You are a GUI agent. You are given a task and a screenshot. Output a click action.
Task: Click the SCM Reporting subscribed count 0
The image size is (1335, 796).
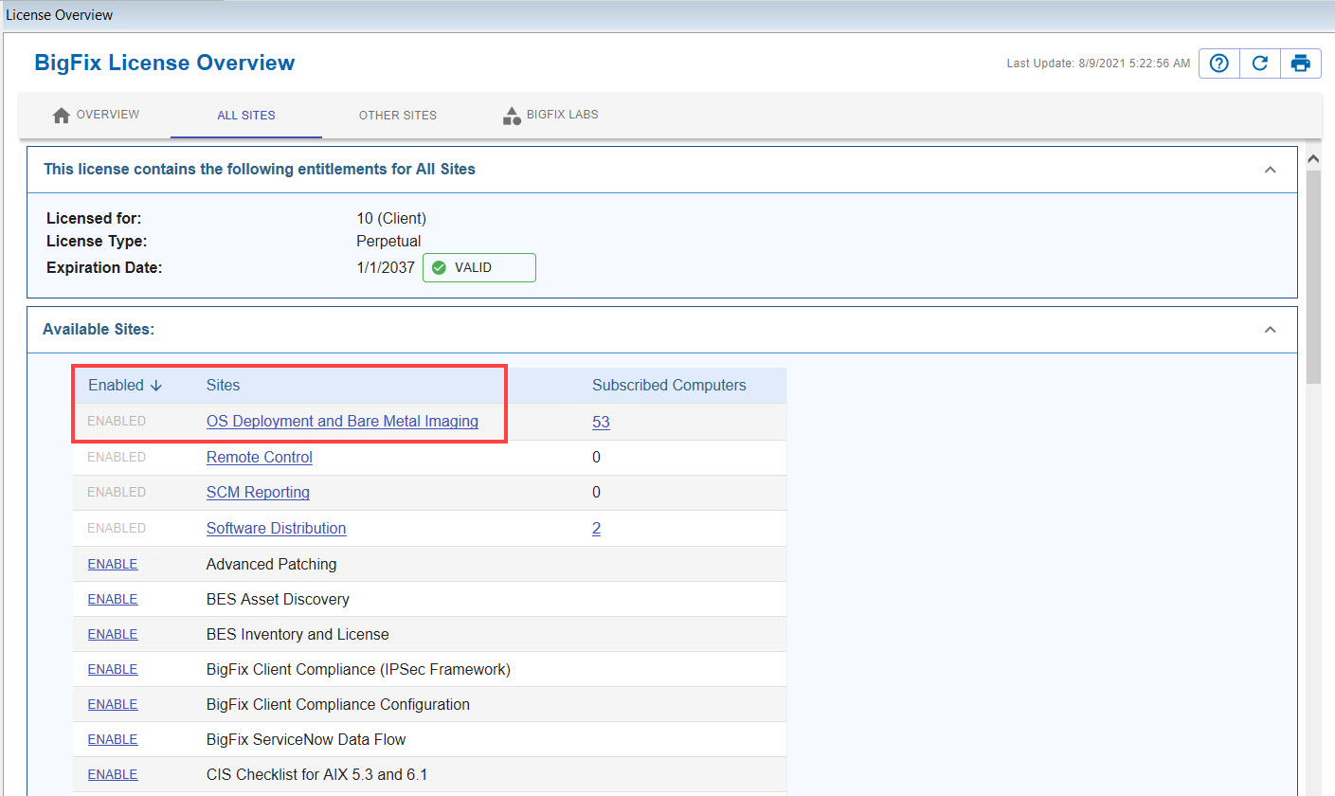(x=597, y=493)
